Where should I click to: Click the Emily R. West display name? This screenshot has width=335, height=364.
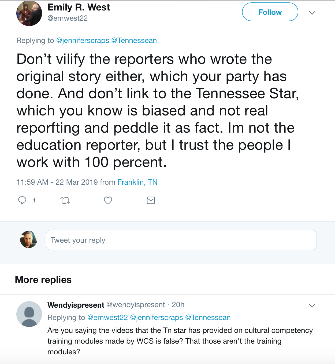pyautogui.click(x=79, y=7)
